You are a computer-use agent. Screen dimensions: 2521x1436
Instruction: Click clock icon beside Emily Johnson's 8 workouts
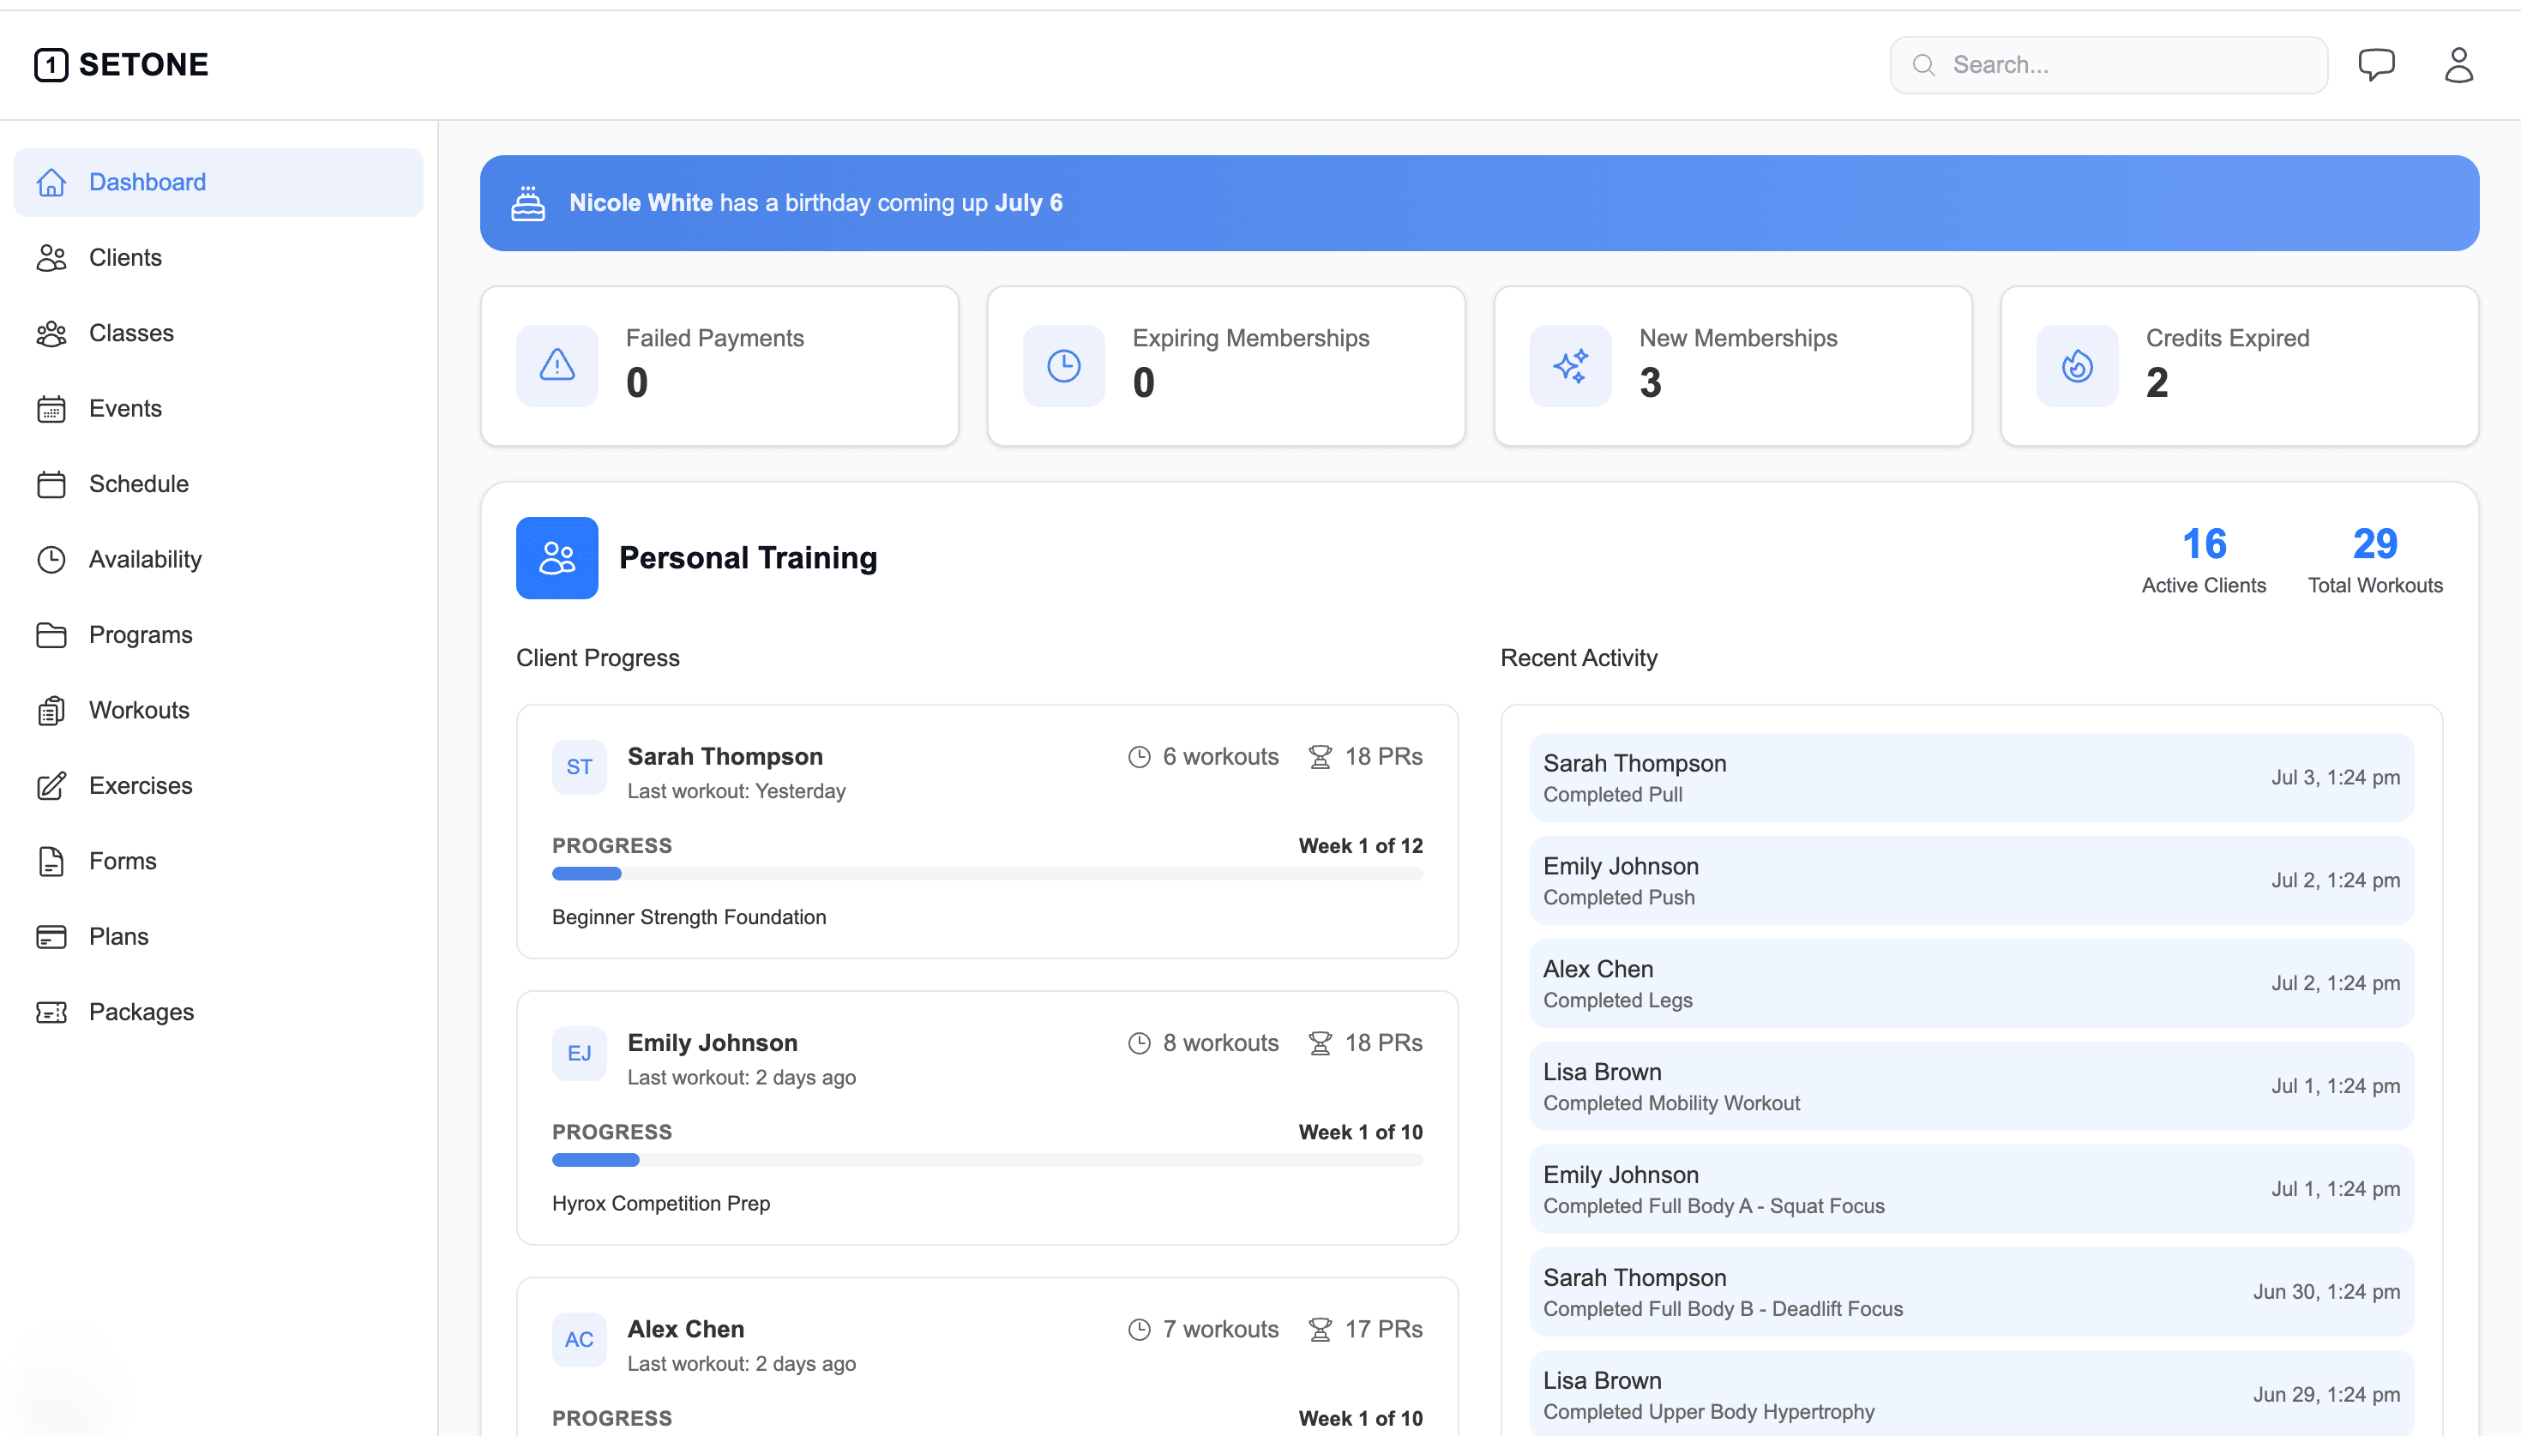tap(1140, 1043)
